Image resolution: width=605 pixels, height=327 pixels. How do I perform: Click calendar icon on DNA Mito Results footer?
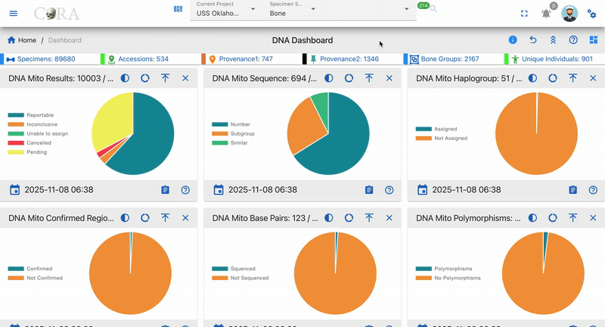pos(14,190)
